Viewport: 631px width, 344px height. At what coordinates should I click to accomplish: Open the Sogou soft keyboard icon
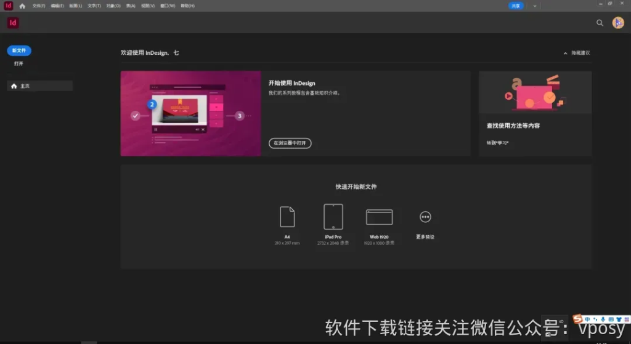click(611, 319)
